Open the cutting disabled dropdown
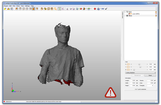 (x=141, y=73)
